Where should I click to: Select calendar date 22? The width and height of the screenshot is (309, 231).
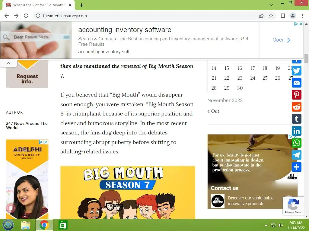[227, 78]
